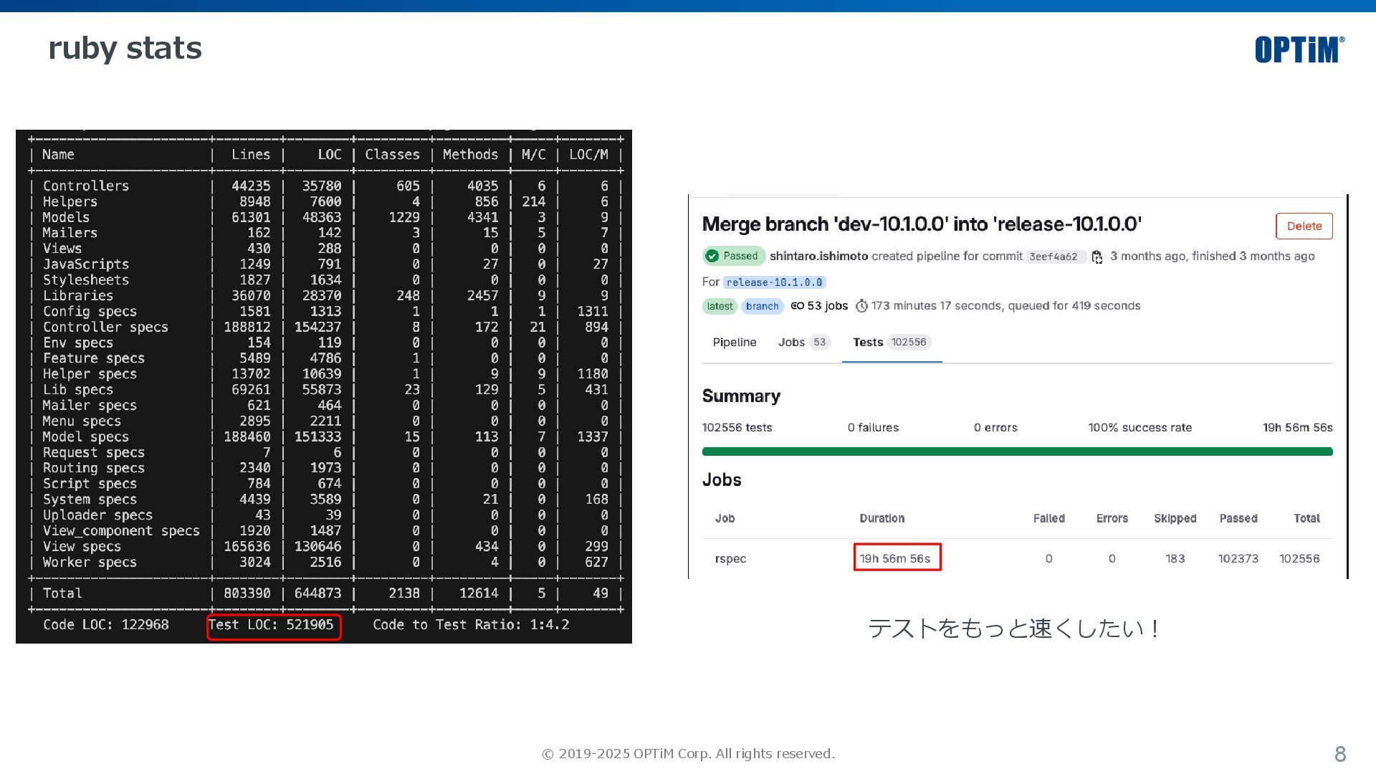Click Code to Test Ratio: 1:4.2
Screen dimensions: 1376x774
coord(471,625)
